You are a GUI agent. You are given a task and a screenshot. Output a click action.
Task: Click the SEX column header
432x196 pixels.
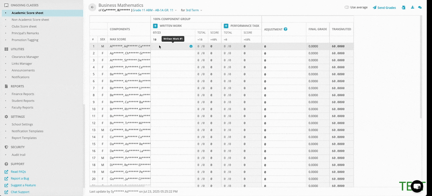(x=102, y=40)
